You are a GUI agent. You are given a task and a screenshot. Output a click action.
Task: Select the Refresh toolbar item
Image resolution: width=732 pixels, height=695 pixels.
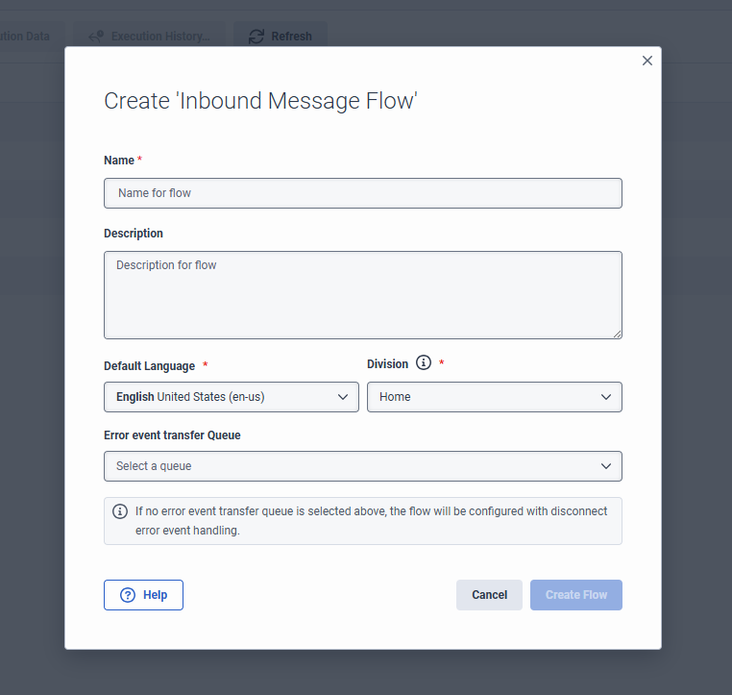coord(281,37)
